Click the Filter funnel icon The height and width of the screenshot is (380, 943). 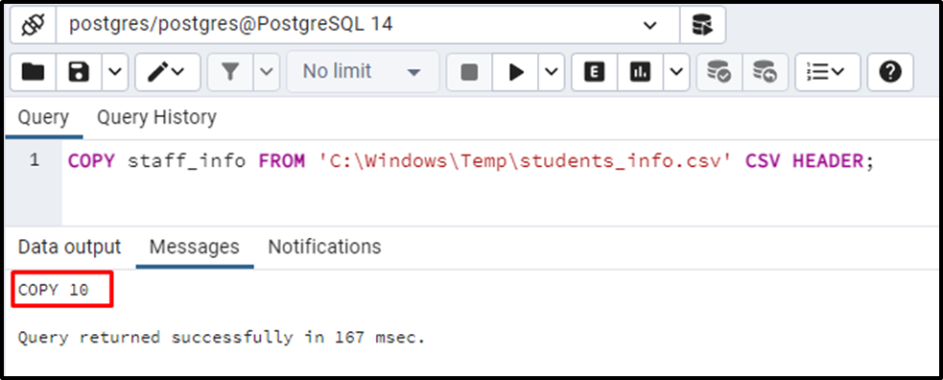coord(230,72)
